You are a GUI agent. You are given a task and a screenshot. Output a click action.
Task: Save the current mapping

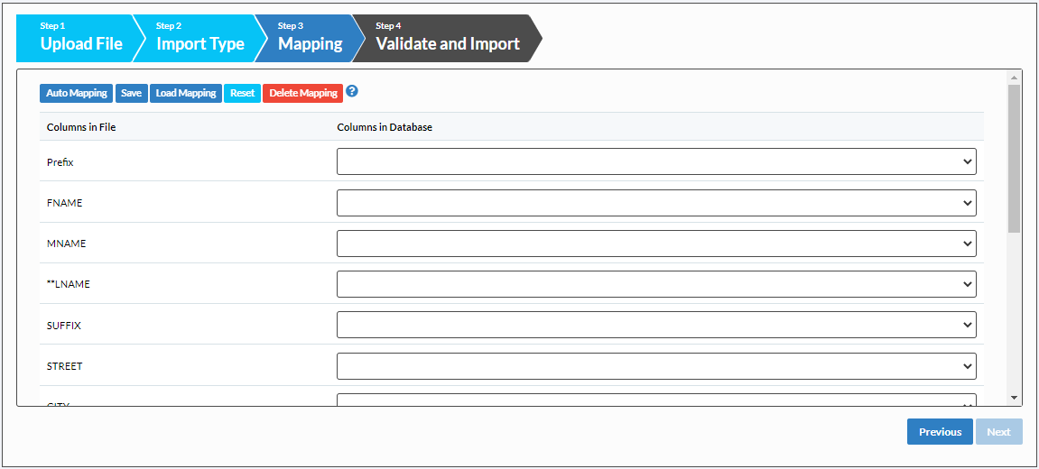pos(132,93)
